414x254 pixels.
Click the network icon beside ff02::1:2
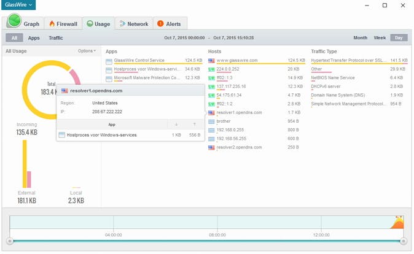click(x=211, y=104)
